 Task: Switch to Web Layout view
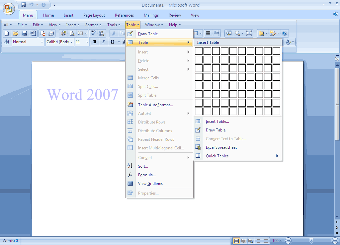click(251, 241)
